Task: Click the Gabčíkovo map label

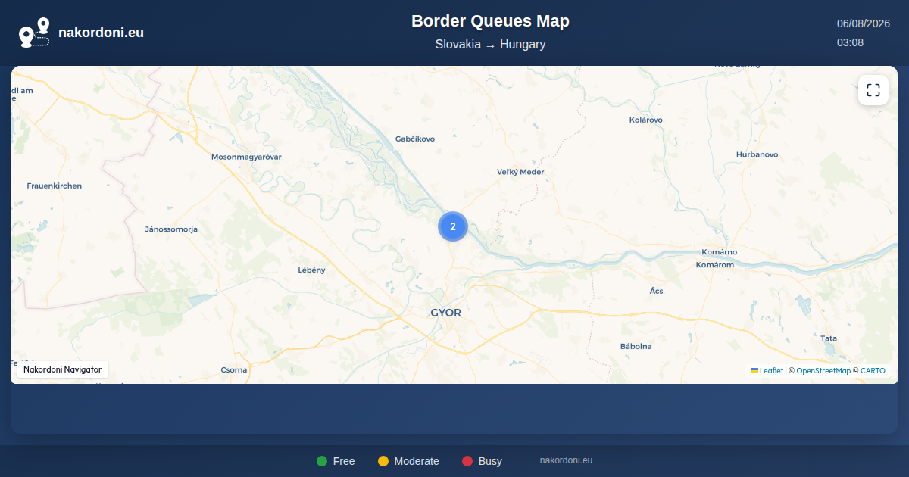Action: coord(415,139)
